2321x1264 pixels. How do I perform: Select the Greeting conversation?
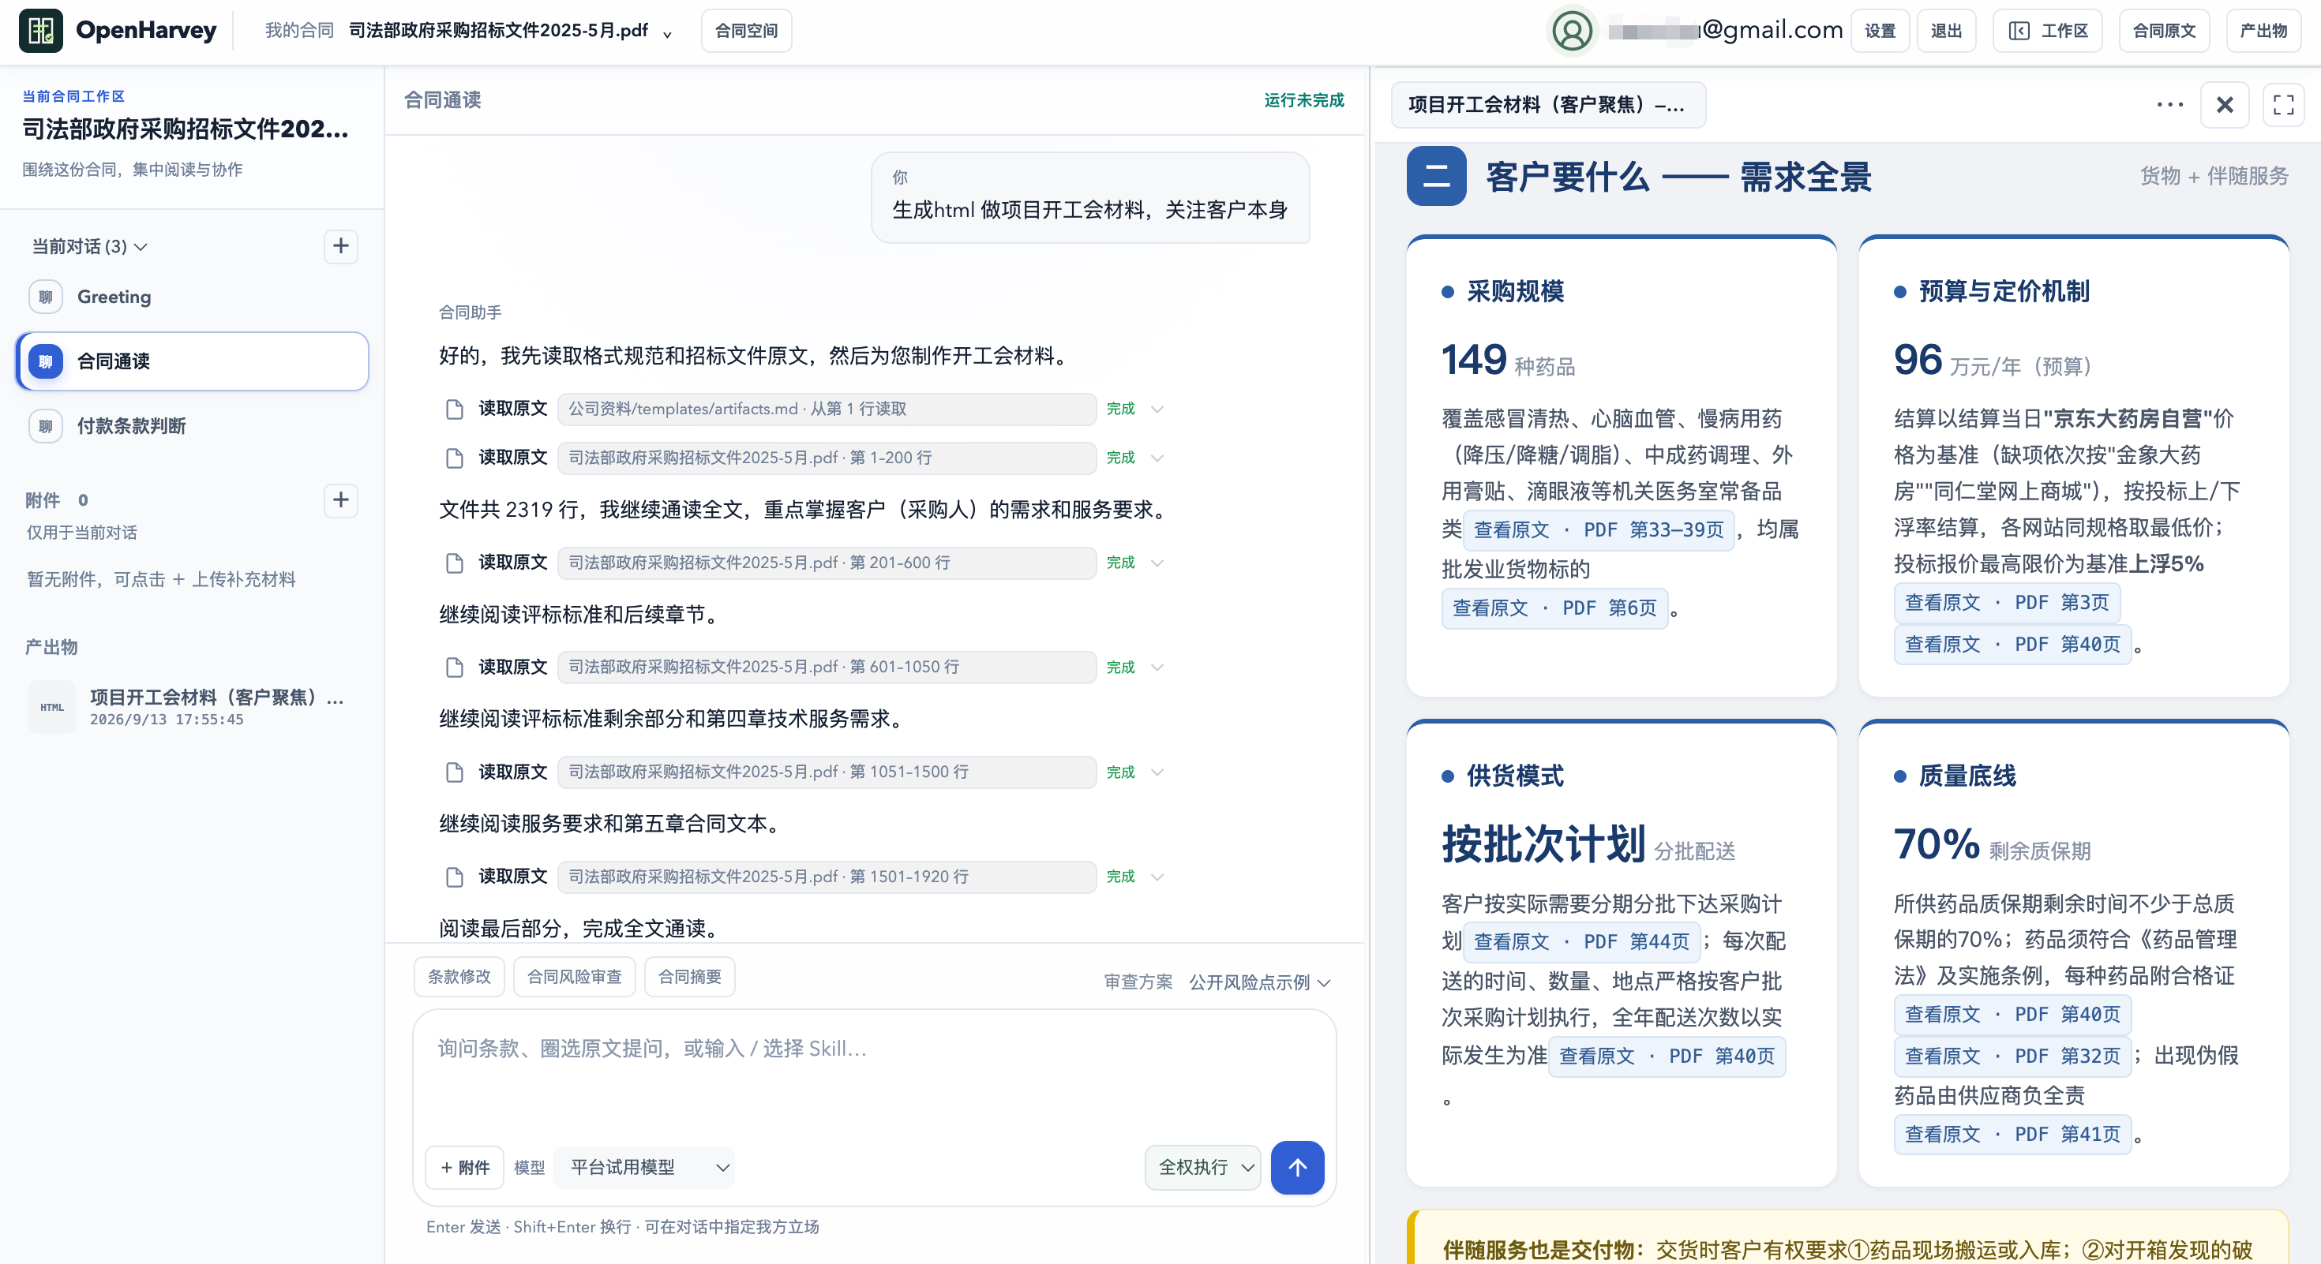[192, 296]
